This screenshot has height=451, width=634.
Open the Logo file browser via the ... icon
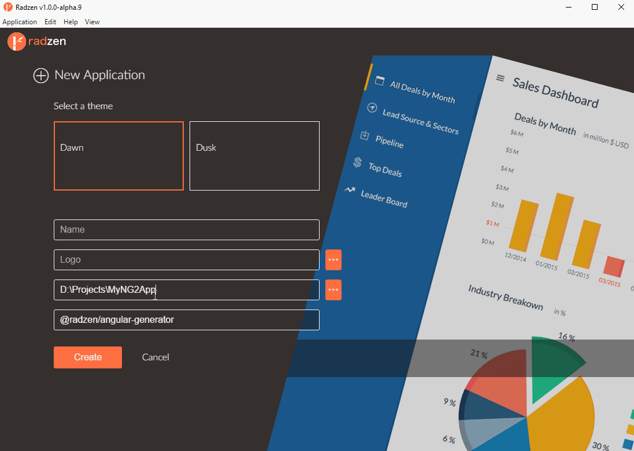333,259
